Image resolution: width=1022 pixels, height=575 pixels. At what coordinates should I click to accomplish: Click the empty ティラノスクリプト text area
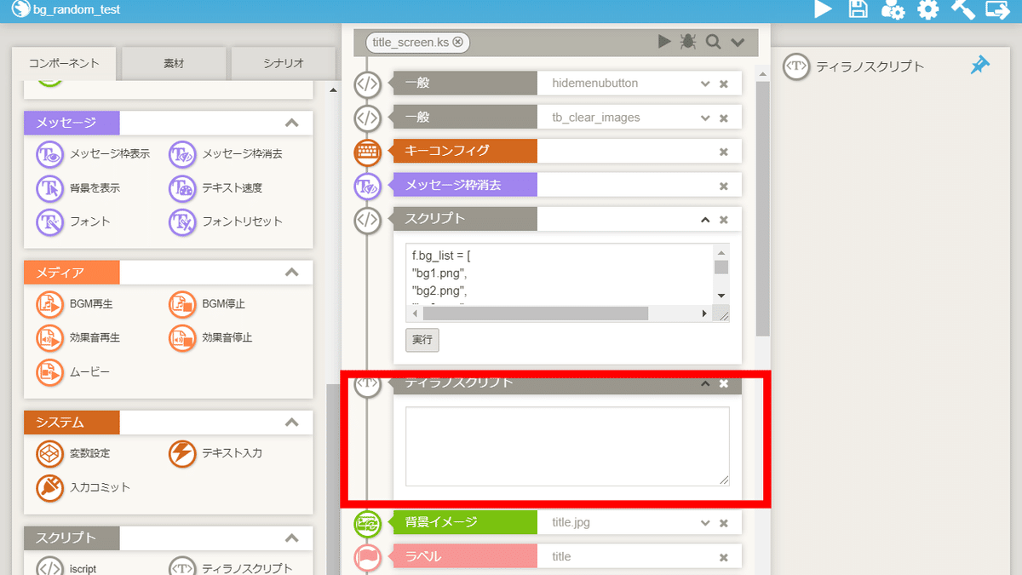tap(567, 446)
